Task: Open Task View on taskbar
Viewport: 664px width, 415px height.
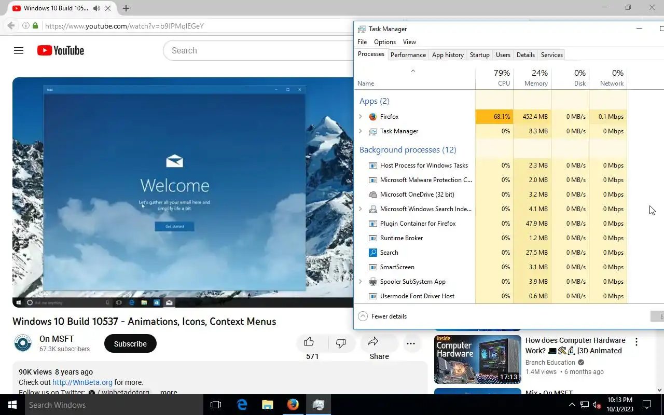Action: 216,405
